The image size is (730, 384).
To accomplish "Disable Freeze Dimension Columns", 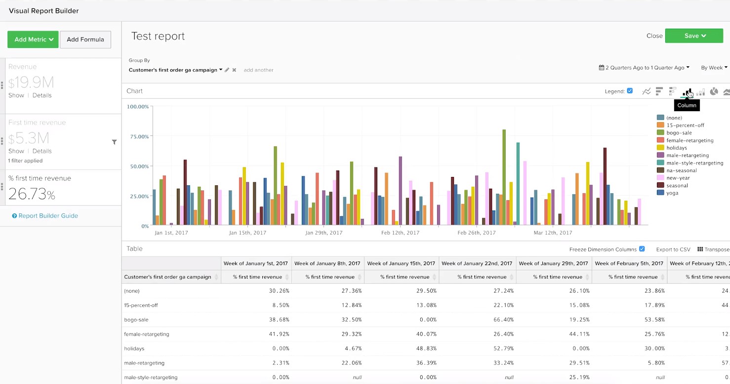I will pos(643,249).
